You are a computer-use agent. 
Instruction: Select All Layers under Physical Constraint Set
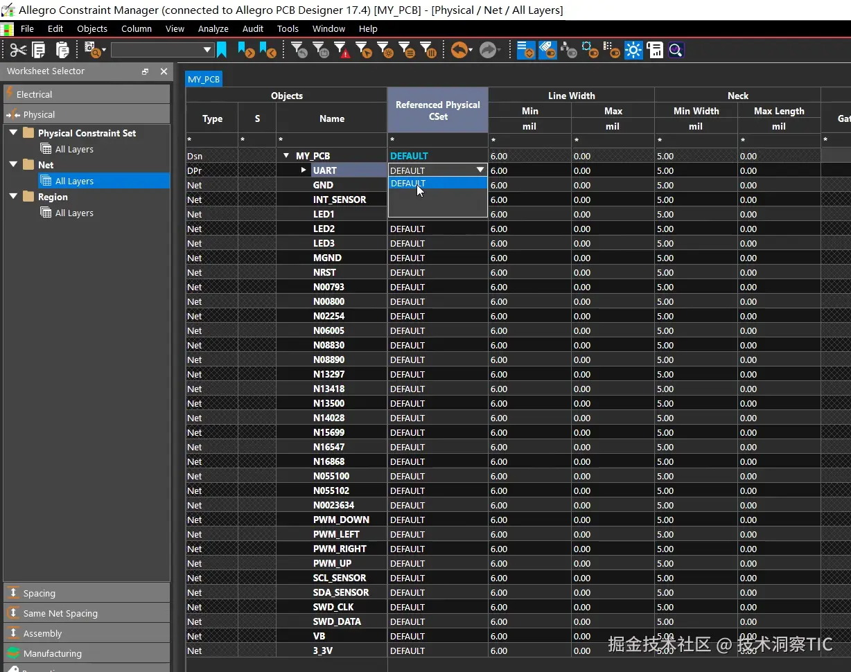click(74, 149)
